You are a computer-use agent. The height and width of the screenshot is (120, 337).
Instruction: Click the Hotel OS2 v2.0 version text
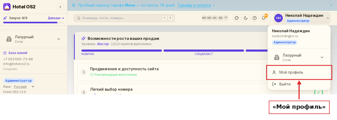[14, 92]
